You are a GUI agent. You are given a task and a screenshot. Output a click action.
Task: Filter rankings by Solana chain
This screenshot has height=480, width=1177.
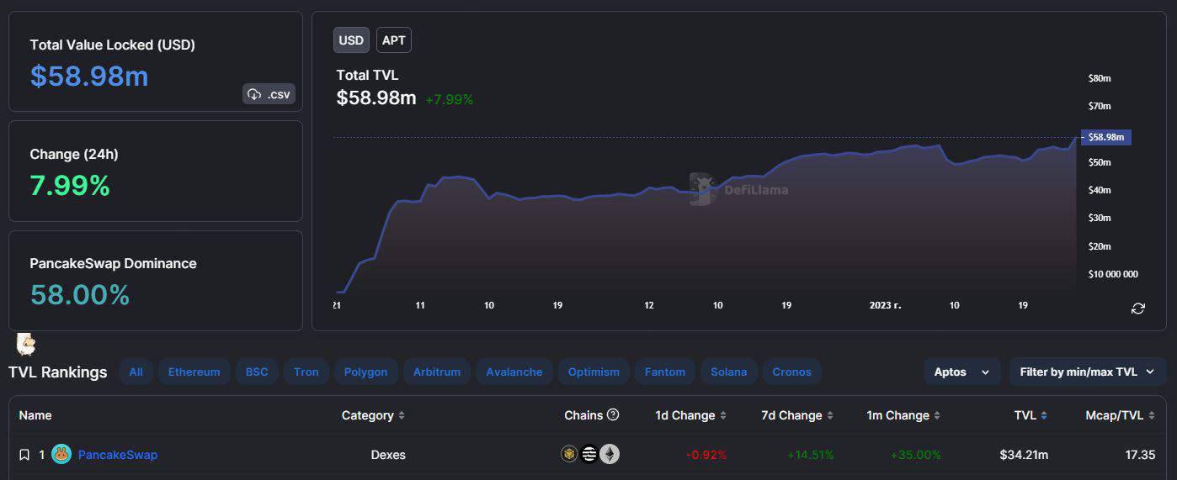click(728, 372)
